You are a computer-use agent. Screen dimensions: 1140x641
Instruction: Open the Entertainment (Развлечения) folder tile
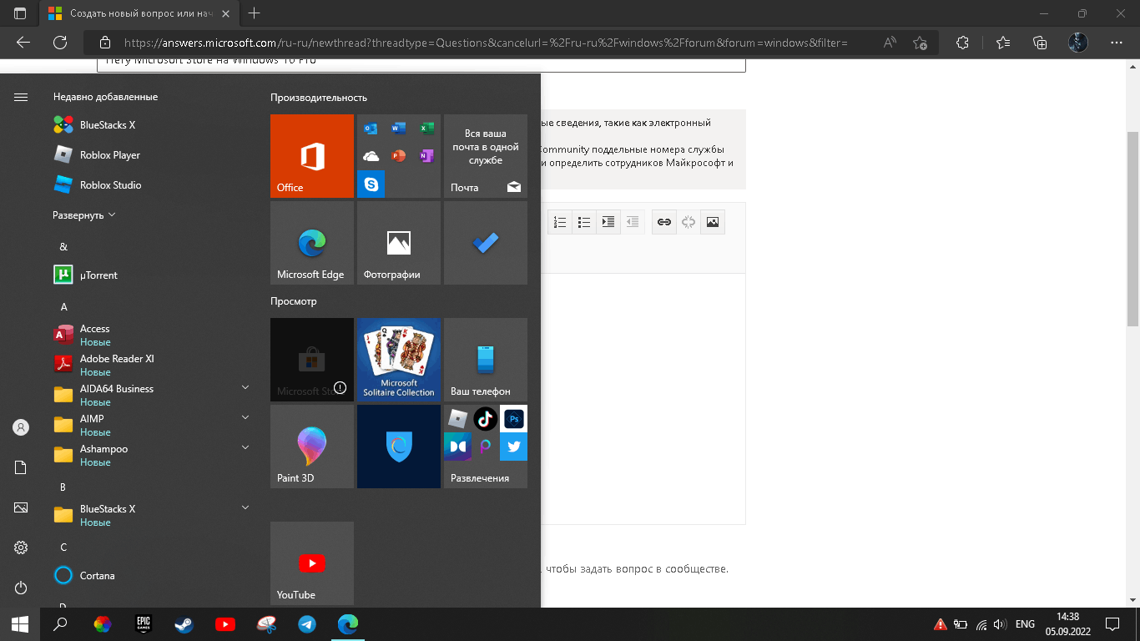[x=486, y=447]
